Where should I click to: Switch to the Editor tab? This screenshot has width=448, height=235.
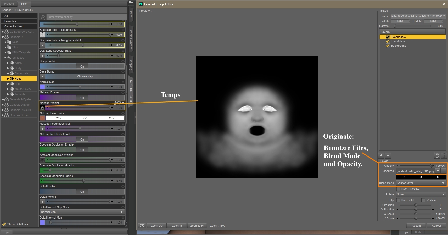click(24, 4)
